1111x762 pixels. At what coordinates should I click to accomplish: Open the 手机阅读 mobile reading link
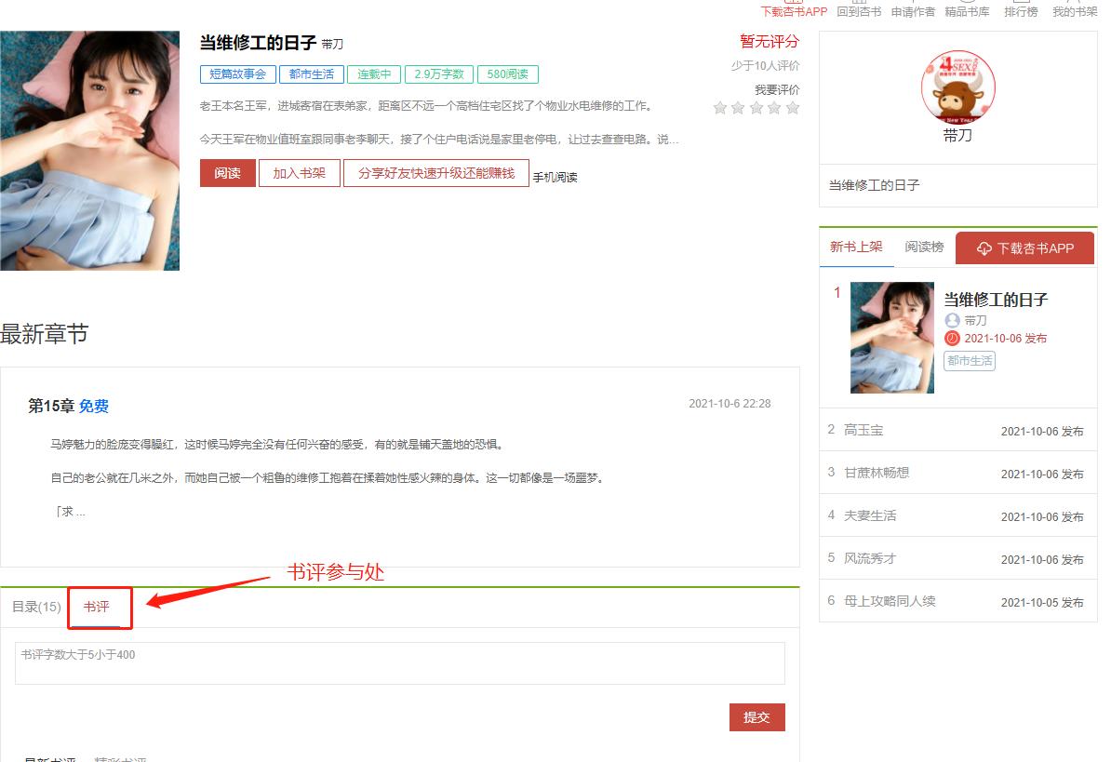pos(555,177)
